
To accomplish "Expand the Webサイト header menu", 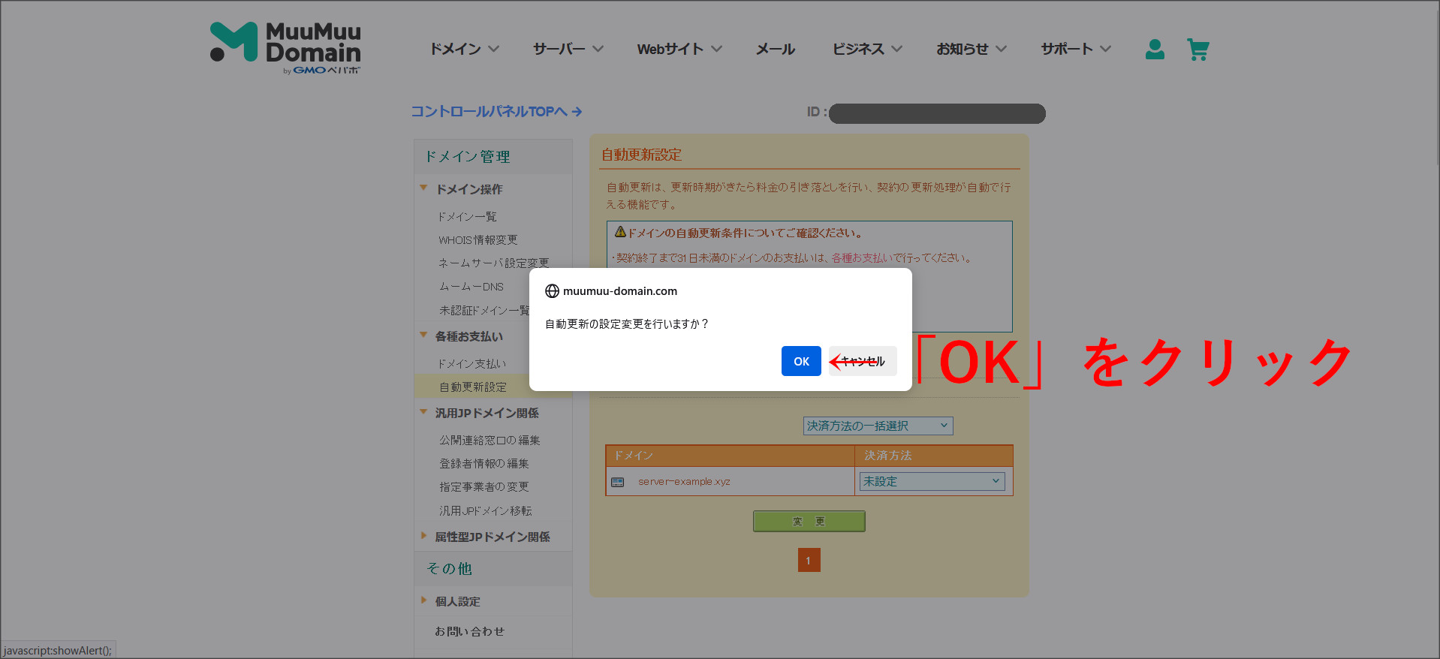I will 679,49.
